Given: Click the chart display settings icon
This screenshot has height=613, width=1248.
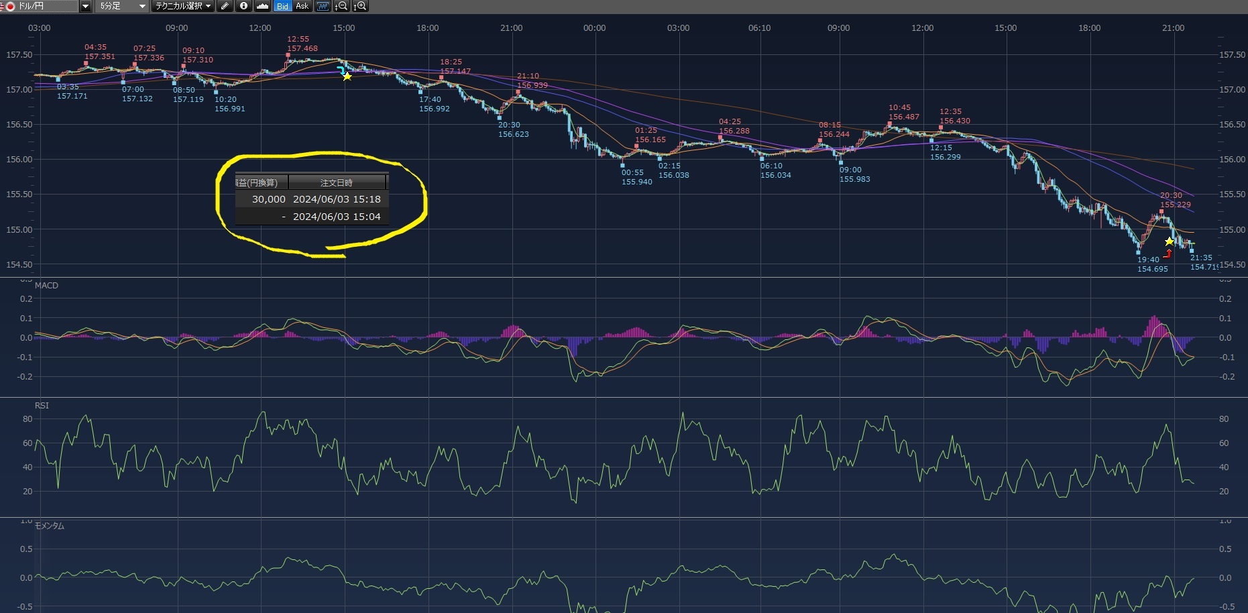Looking at the screenshot, I should pos(323,6).
